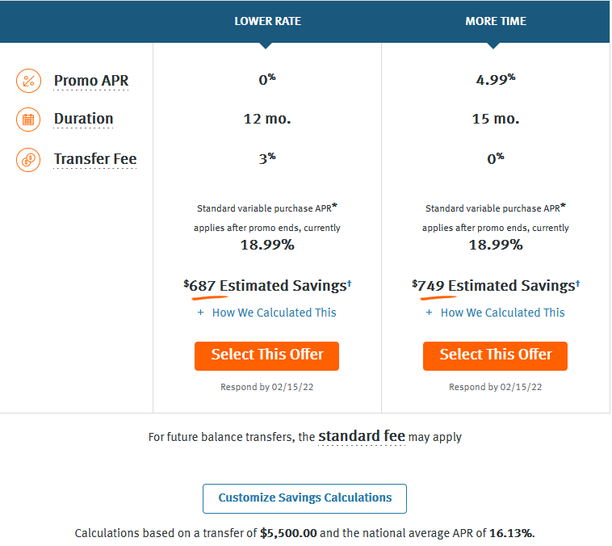Click the dollar coin icon beside Transfer Fee
The image size is (612, 546).
coord(28,159)
